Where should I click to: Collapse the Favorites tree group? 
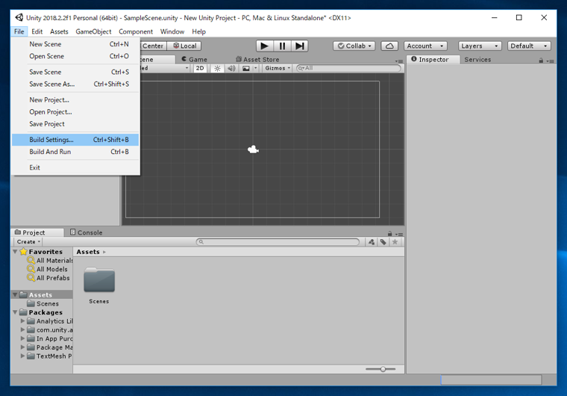(x=15, y=252)
